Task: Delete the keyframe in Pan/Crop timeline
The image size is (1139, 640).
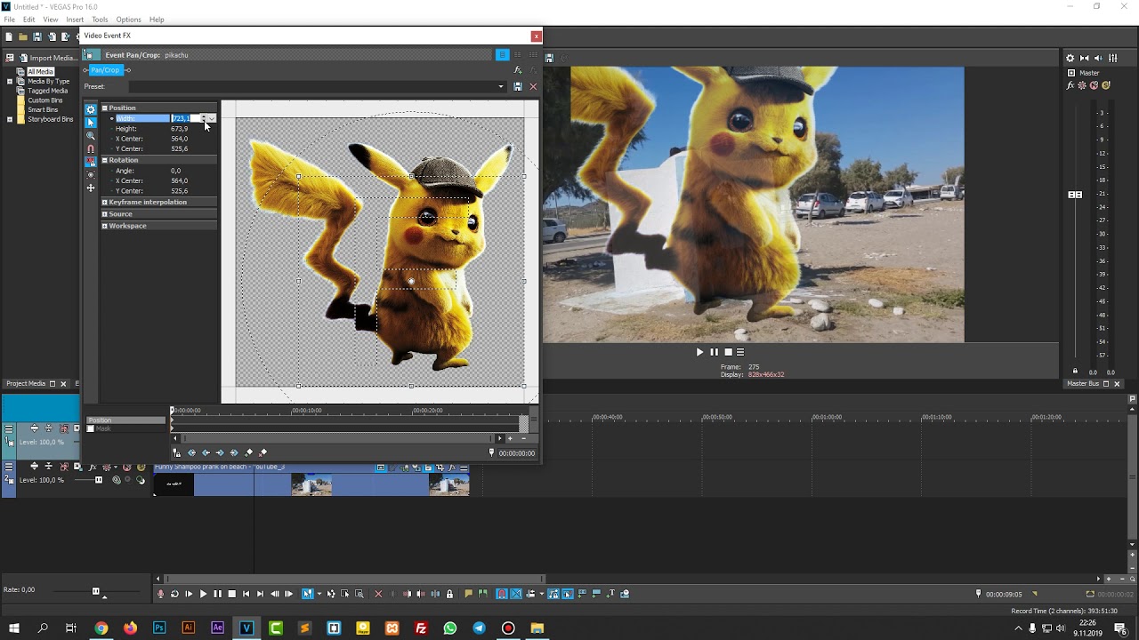Action: pyautogui.click(x=263, y=453)
